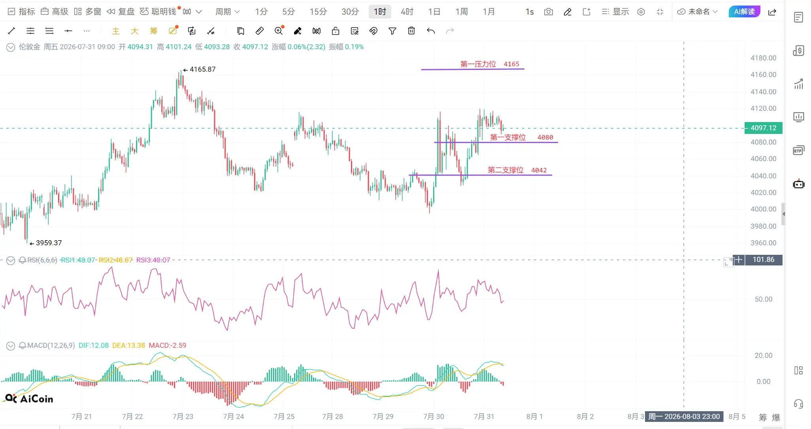Viewport: 811px width, 429px height.
Task: Select the 1日 timeframe tab
Action: point(434,12)
